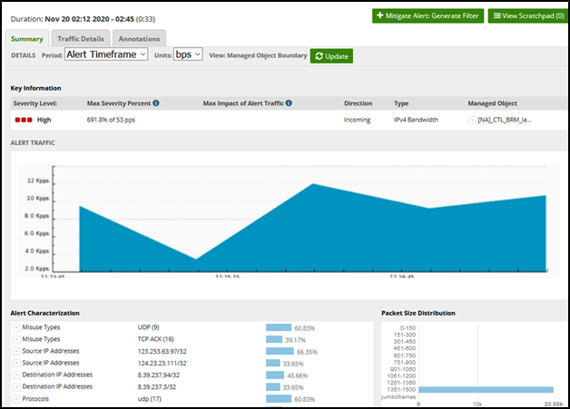The width and height of the screenshot is (570, 409).
Task: Click the green Update button
Action: click(x=331, y=56)
